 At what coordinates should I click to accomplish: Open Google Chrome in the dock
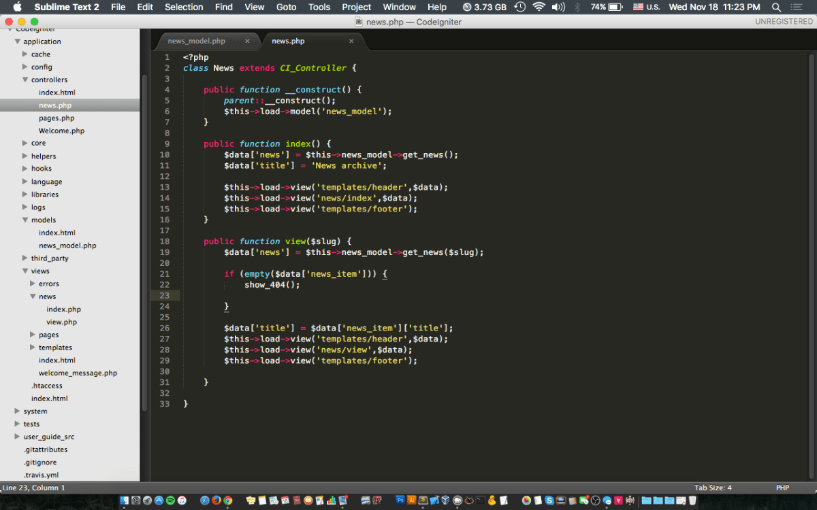tap(228, 500)
